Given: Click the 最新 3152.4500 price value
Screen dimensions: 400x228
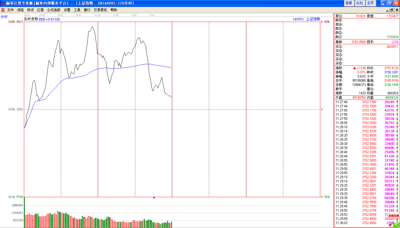Looking at the screenshot, I should 359,42.
